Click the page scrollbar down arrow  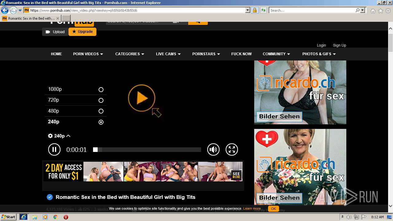click(391, 206)
